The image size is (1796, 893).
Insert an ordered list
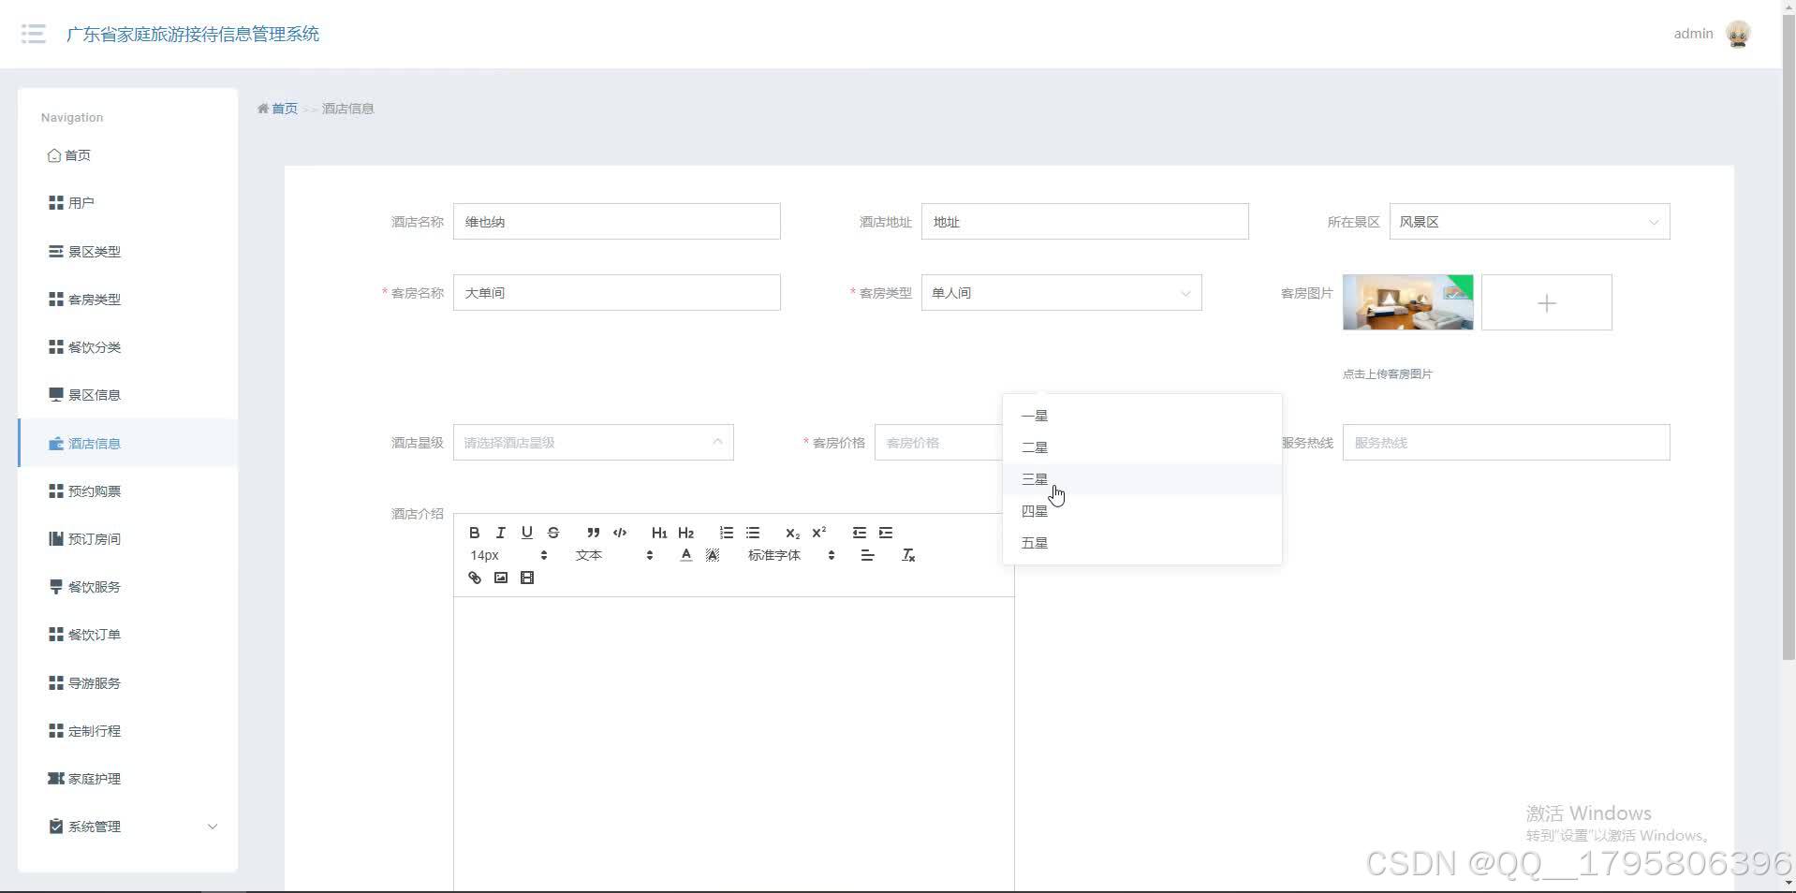coord(727,533)
